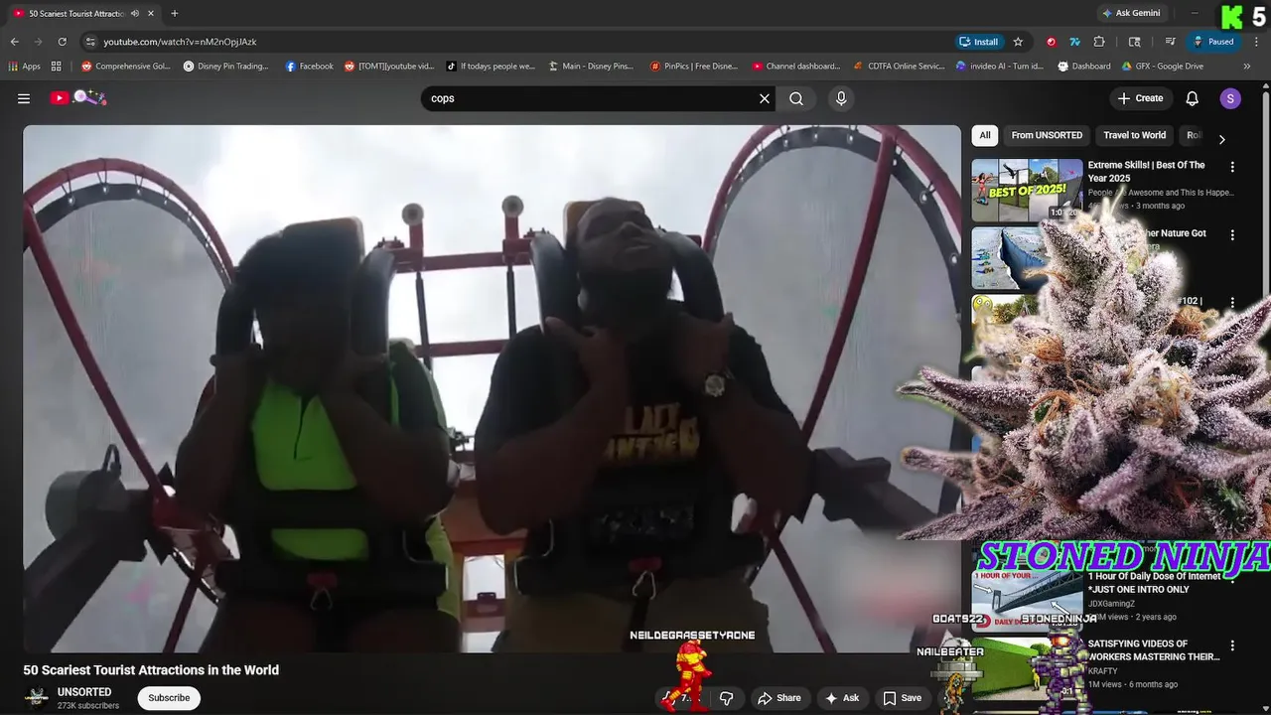Open YouTube notifications bell
Viewport: 1271px width, 715px height.
click(1193, 98)
